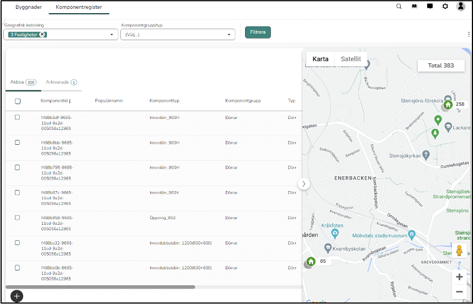Click the Innerdörr_900V component type cell
Screen dimensions: 473x304
click(164, 193)
